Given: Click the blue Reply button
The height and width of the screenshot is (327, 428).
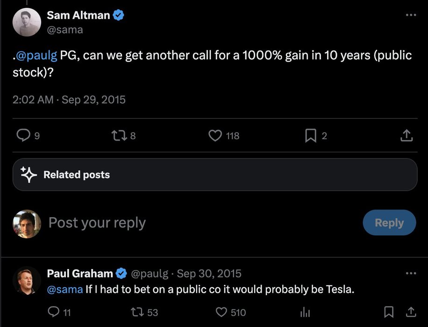Looking at the screenshot, I should 389,222.
